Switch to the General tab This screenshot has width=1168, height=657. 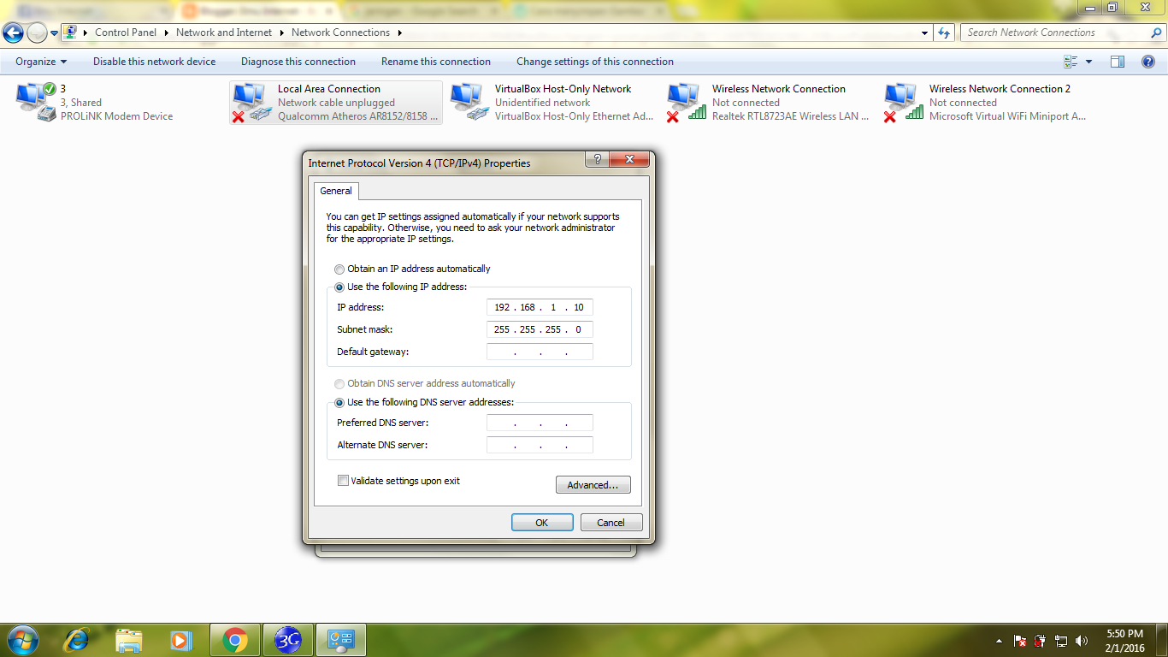(336, 191)
